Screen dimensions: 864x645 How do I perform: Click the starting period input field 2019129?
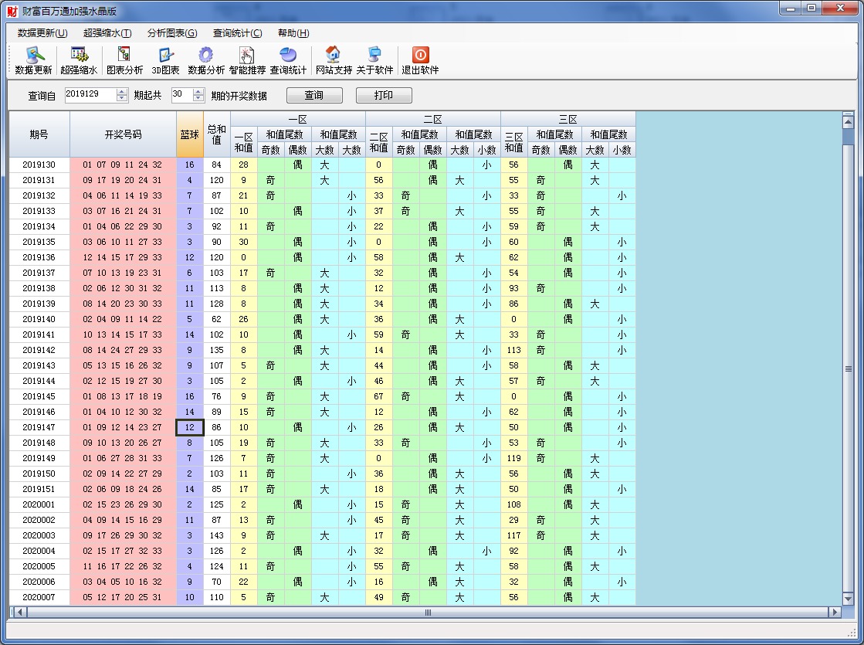click(90, 95)
